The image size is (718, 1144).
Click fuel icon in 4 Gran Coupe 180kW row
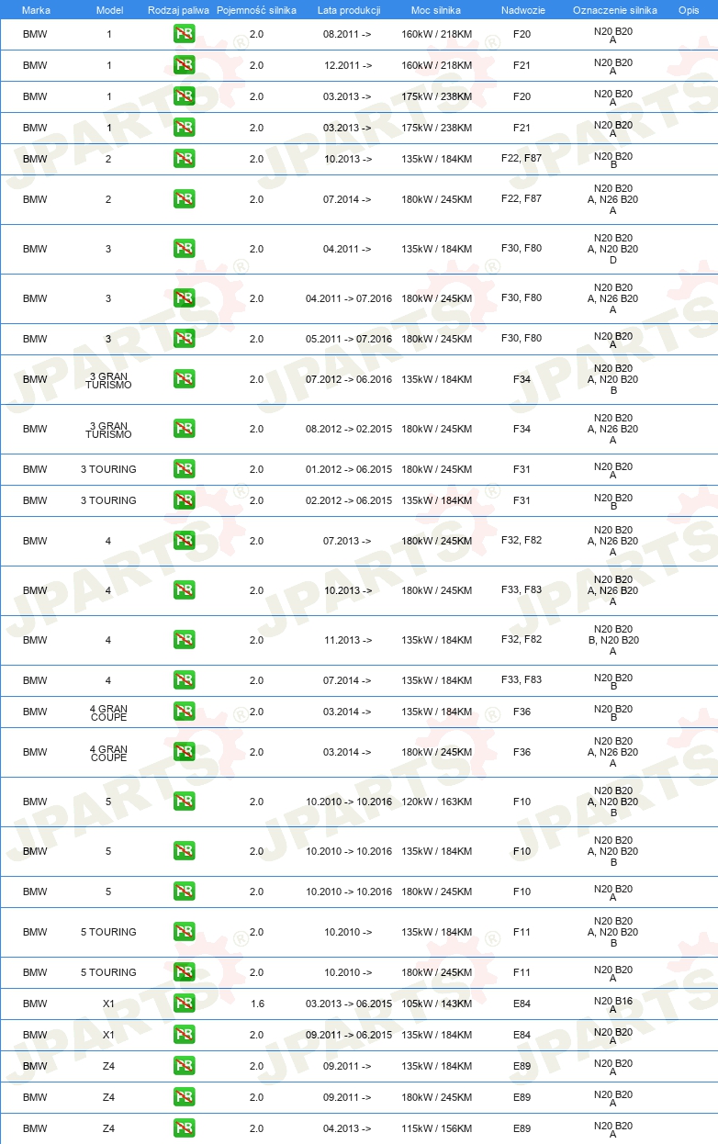coord(184,752)
